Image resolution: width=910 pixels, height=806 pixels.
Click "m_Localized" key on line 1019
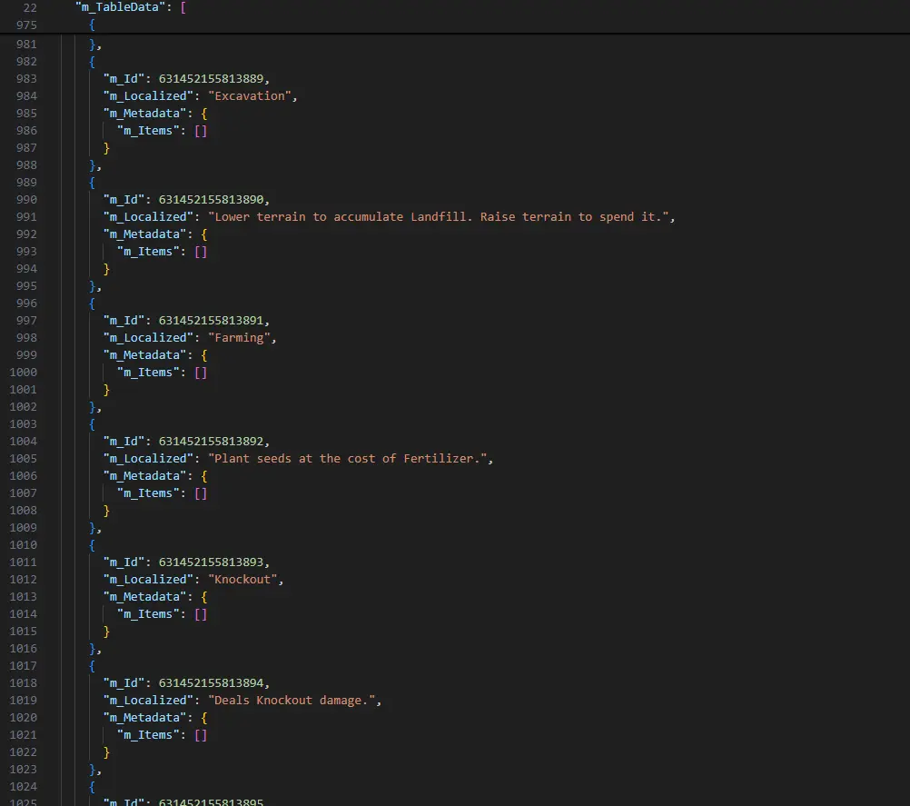[148, 701]
